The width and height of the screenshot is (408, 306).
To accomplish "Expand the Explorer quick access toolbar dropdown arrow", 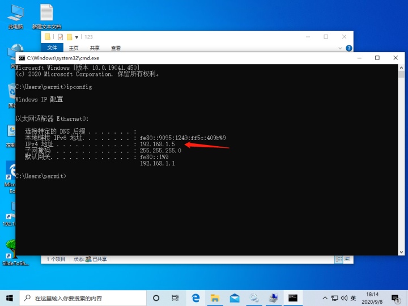I will [76, 37].
